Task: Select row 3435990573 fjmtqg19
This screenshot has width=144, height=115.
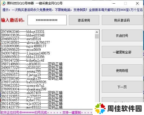Action: [32, 75]
